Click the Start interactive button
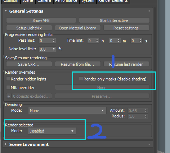 point(114,20)
